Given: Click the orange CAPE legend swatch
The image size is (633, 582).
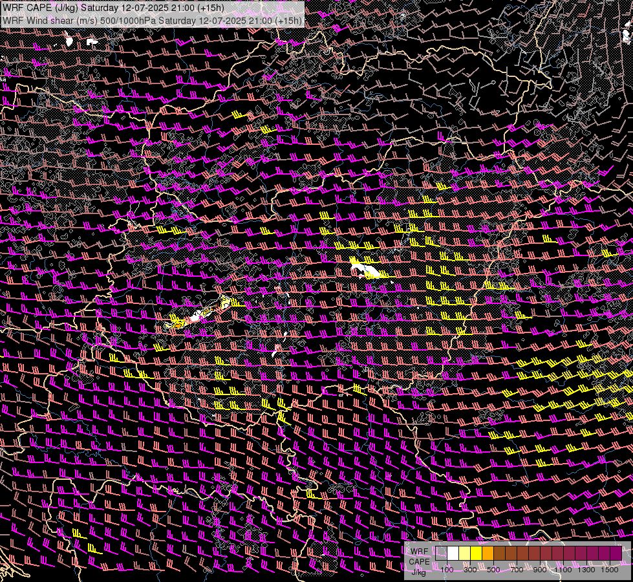Looking at the screenshot, I should click(x=488, y=554).
